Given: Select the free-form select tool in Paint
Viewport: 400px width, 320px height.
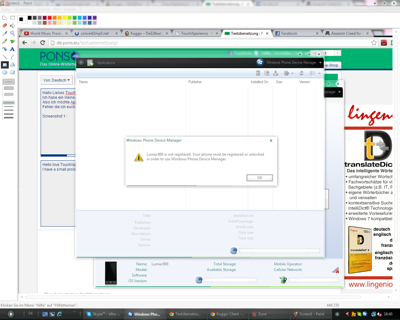Looking at the screenshot, I should tap(5, 18).
